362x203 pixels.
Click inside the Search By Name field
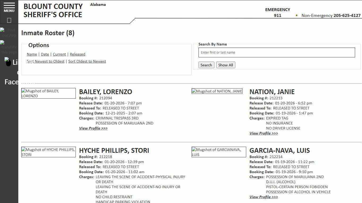click(276, 52)
